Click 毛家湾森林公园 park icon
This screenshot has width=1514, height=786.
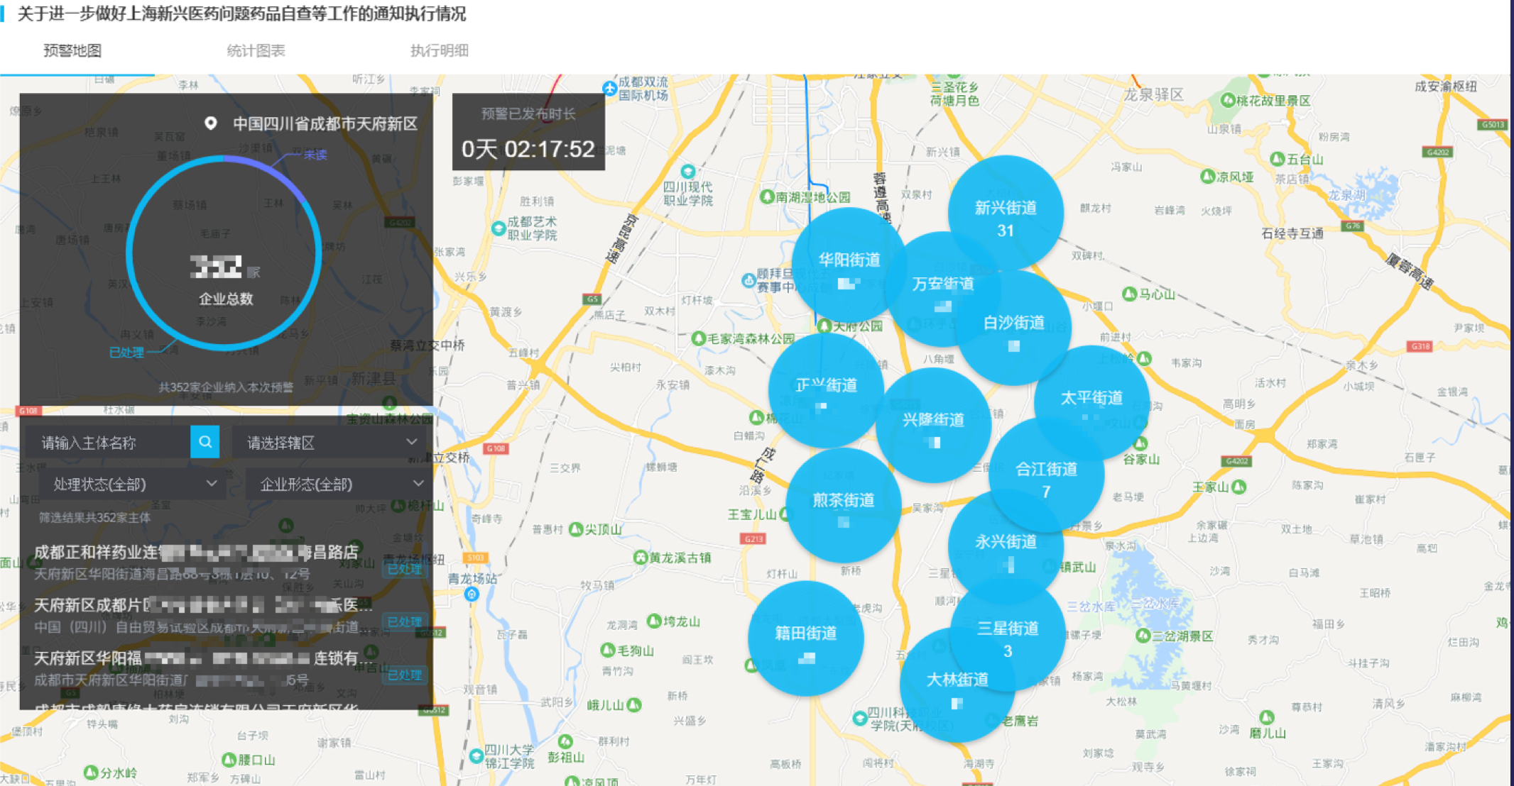(x=699, y=338)
